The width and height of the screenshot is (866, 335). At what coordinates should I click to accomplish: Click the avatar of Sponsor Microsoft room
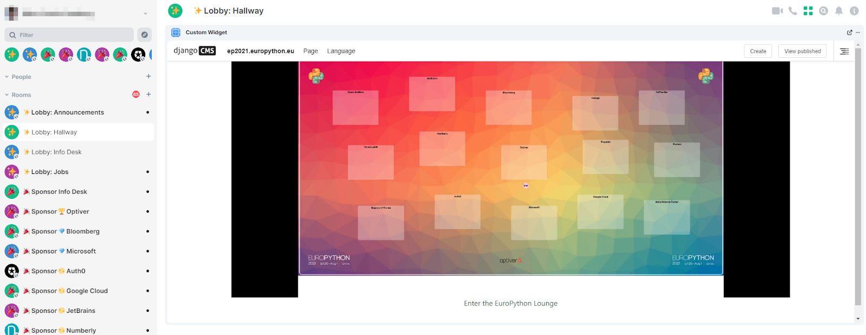12,251
